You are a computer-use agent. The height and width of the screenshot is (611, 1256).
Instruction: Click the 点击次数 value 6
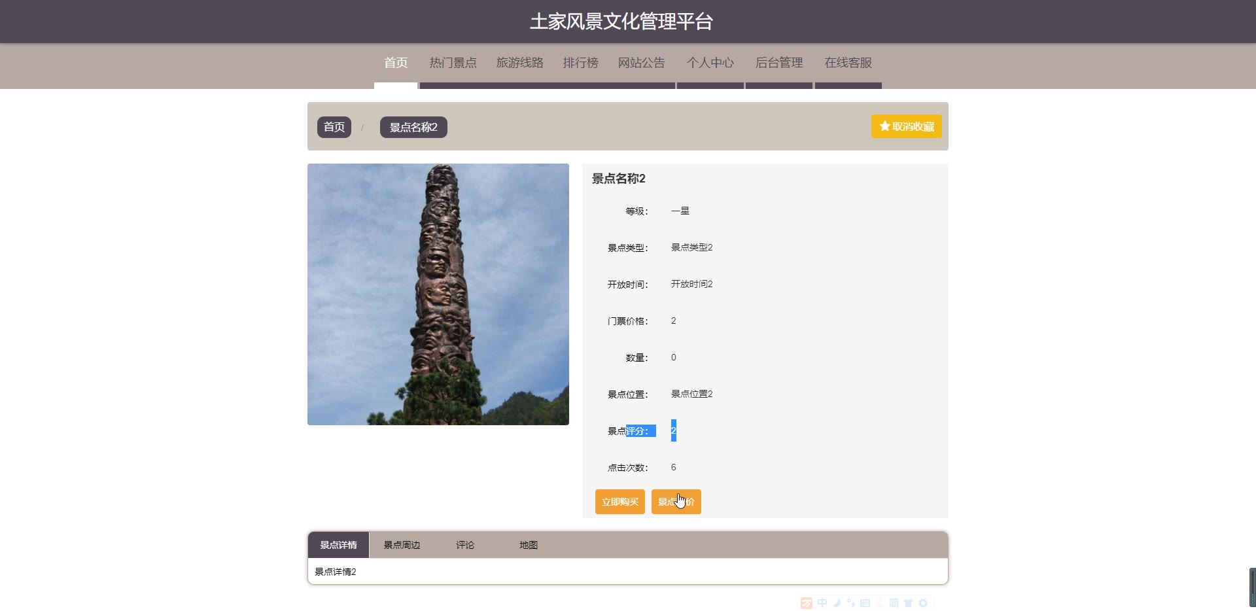click(x=674, y=467)
